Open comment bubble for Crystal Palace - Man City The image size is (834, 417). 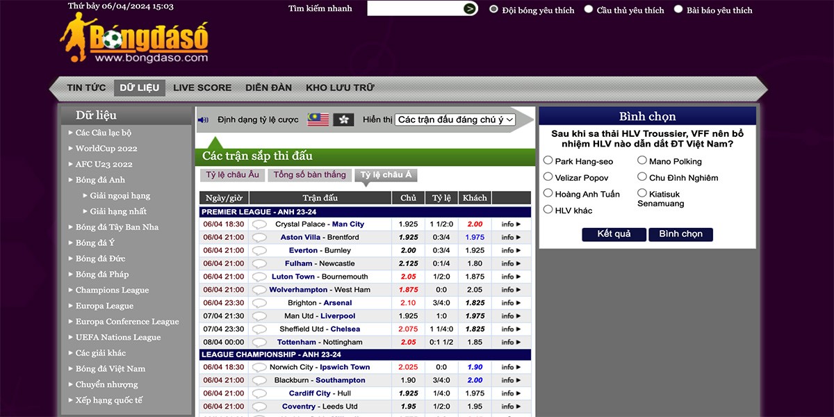259,224
